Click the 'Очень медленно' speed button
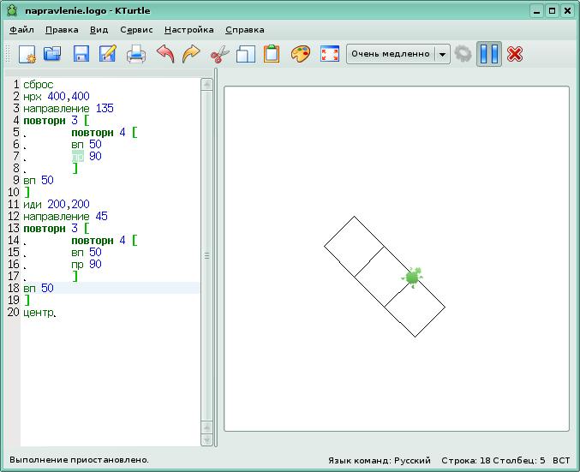 pos(390,54)
